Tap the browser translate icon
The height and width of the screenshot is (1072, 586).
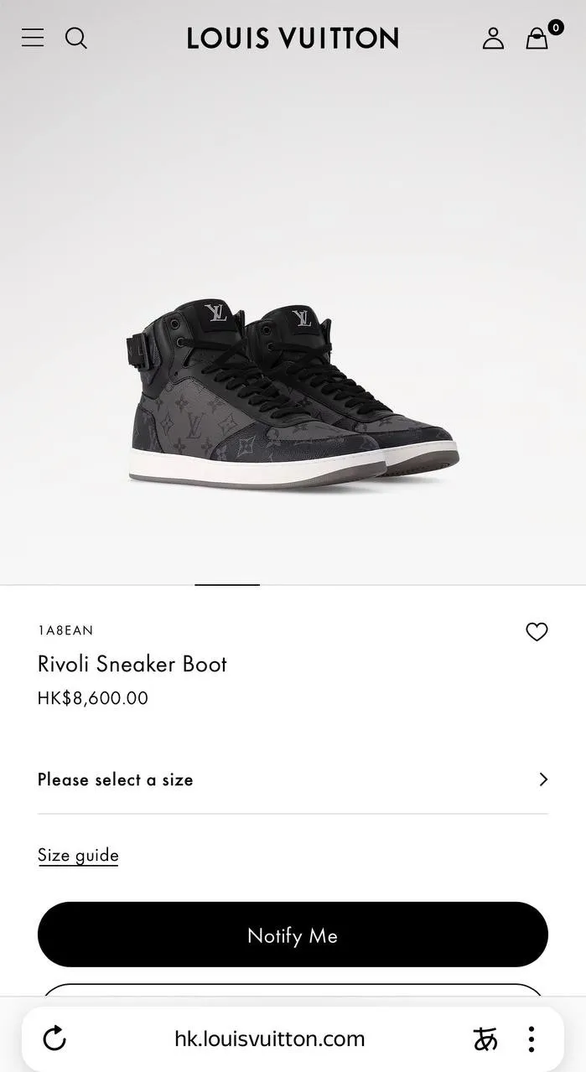(485, 1039)
